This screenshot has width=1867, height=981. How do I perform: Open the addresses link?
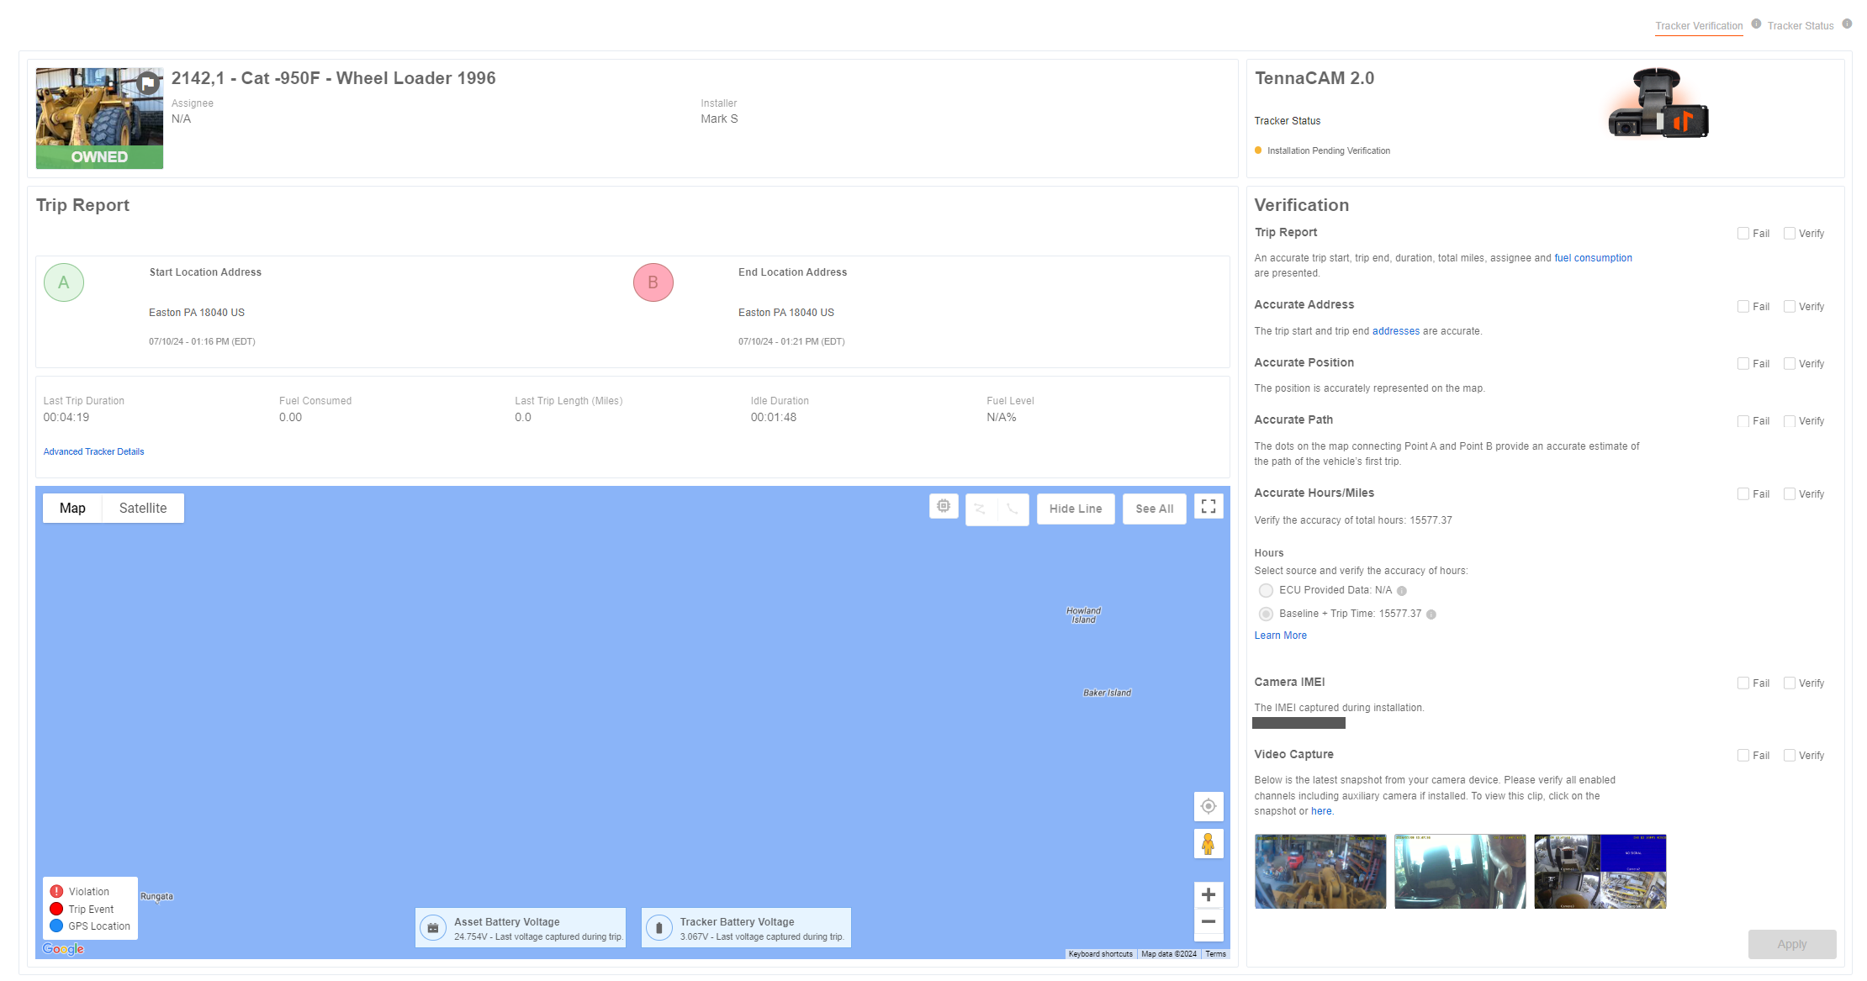coord(1396,331)
